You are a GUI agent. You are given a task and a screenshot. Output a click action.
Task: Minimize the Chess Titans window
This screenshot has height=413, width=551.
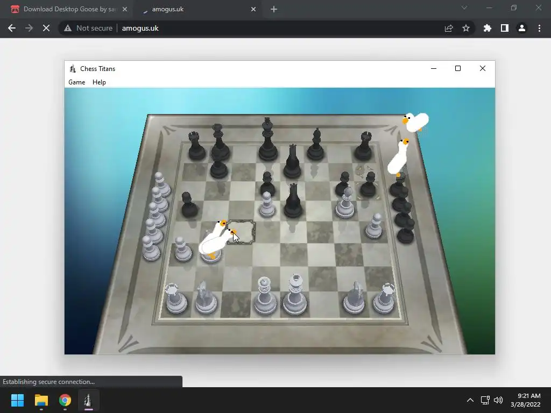tap(434, 68)
